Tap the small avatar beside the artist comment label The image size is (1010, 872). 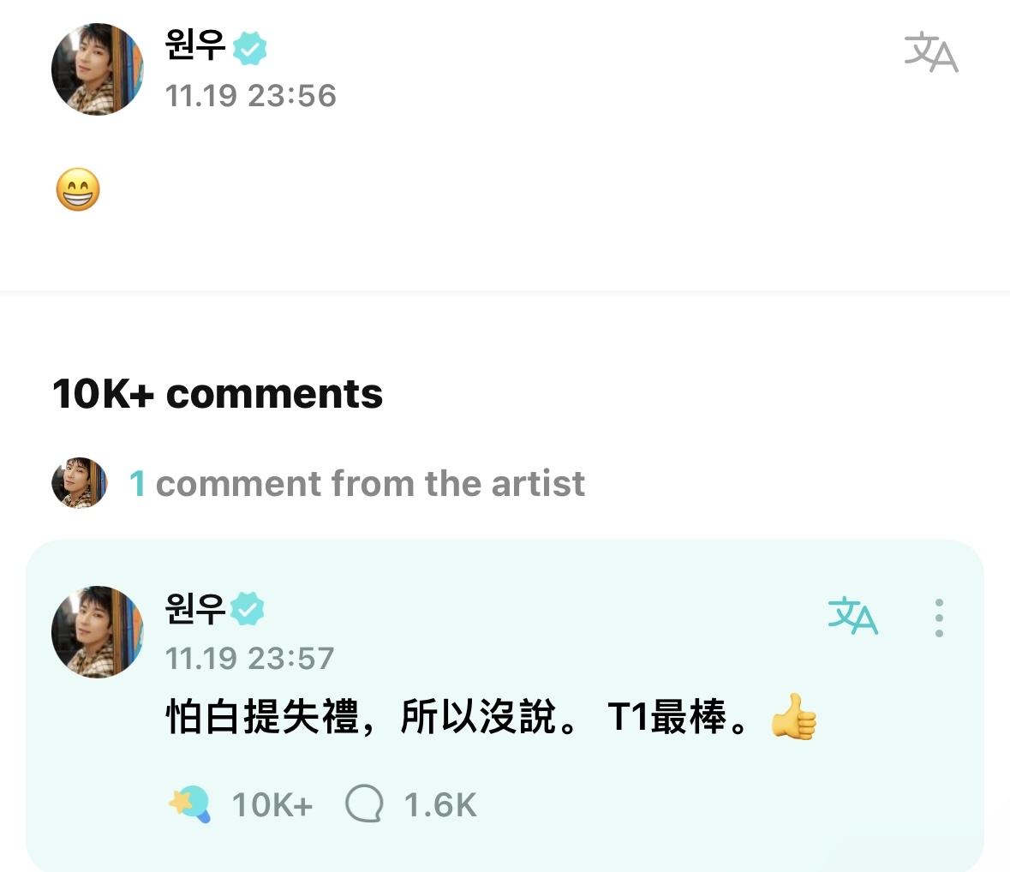click(80, 483)
